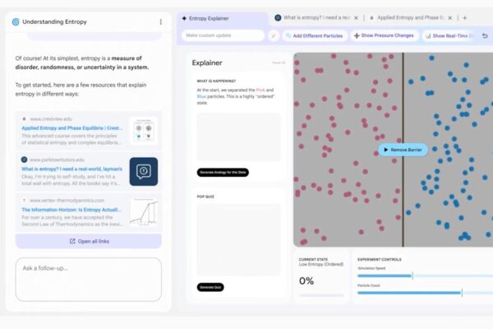The height and width of the screenshot is (329, 493).
Task: Open the Applied Entropy and Phase Equilibria link
Action: pyautogui.click(x=71, y=128)
